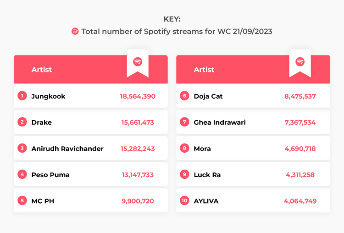Click the KEY: heading text
344x233 pixels.
click(x=172, y=19)
